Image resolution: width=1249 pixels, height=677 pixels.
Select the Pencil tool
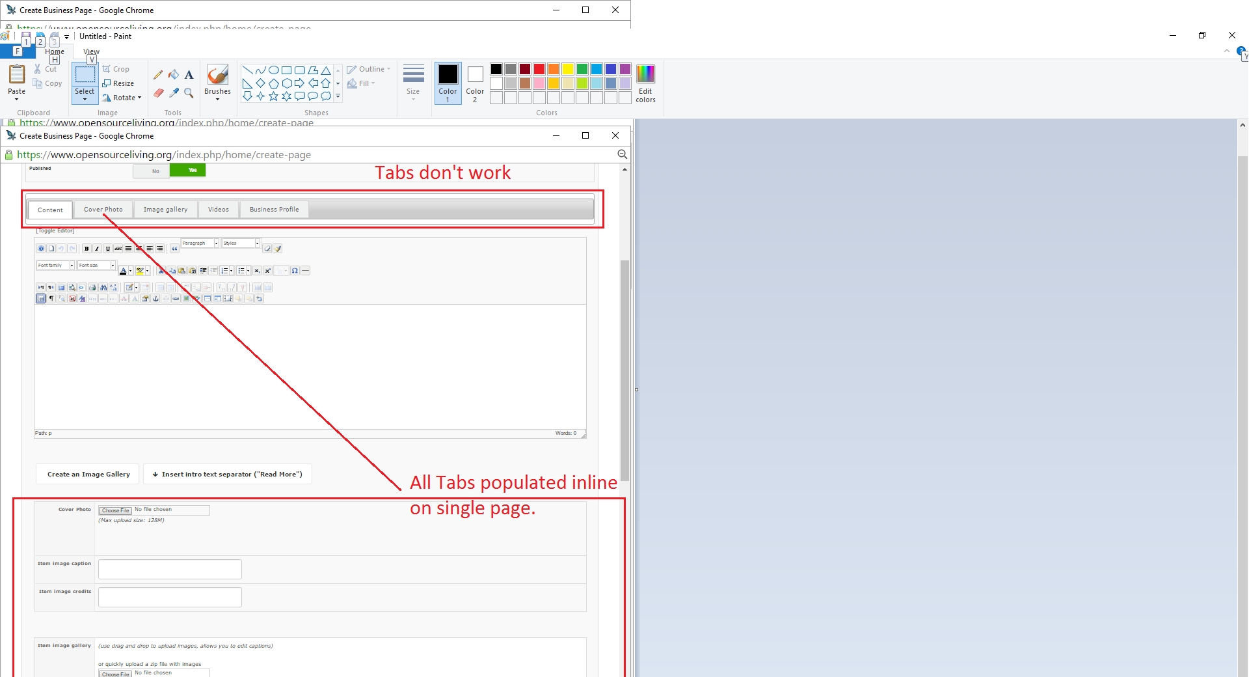point(158,75)
